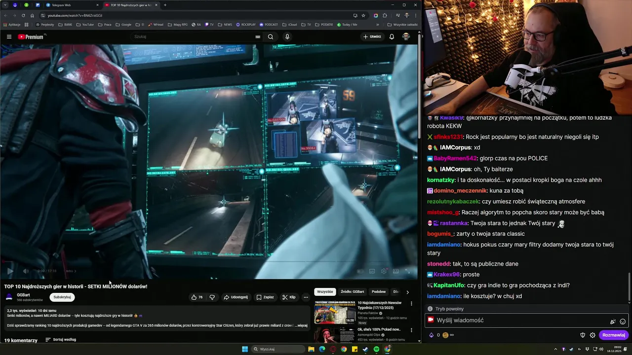632x355 pixels.
Task: Open File Explorer from the taskbar
Action: click(311, 349)
